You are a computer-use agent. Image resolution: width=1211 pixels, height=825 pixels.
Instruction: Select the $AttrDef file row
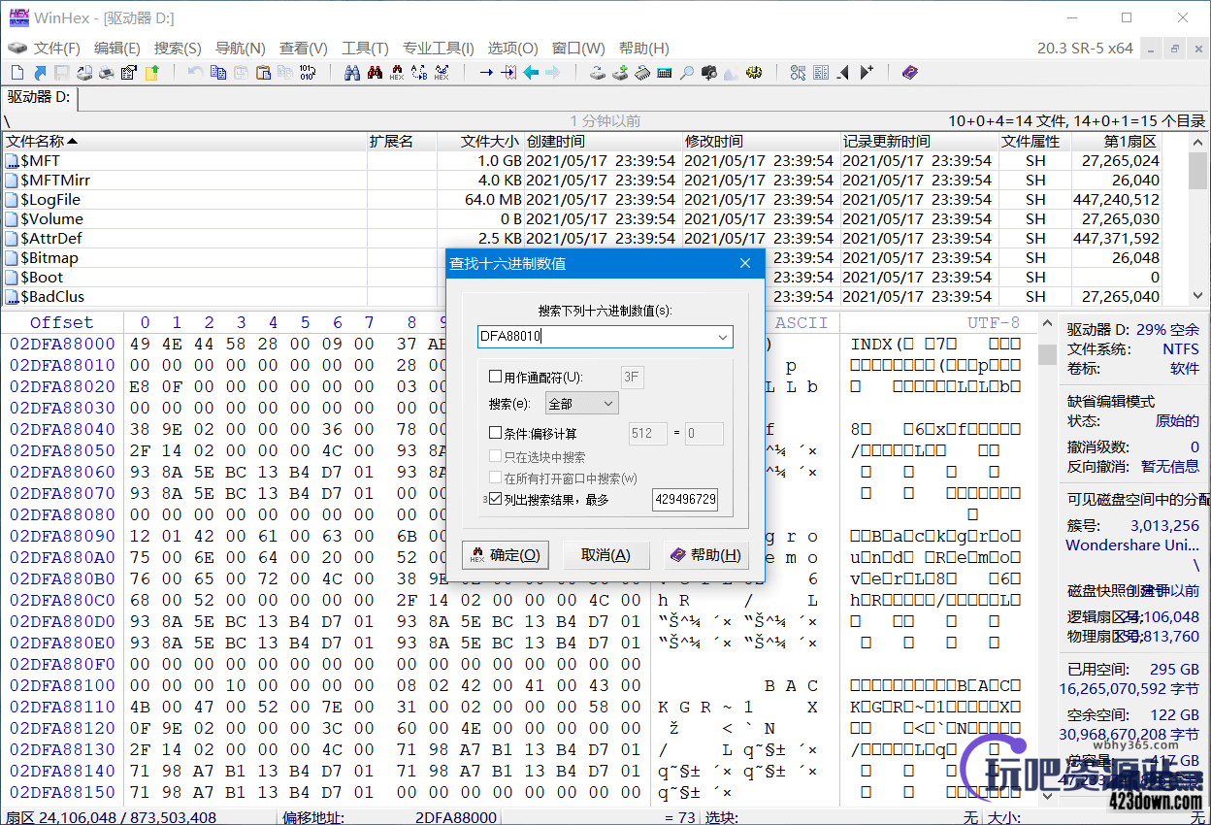[x=582, y=238]
